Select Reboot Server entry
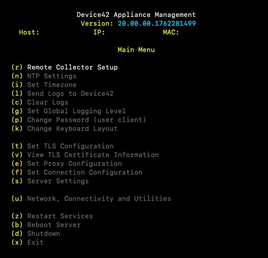Viewport: 268px width, 258px height. (54, 225)
